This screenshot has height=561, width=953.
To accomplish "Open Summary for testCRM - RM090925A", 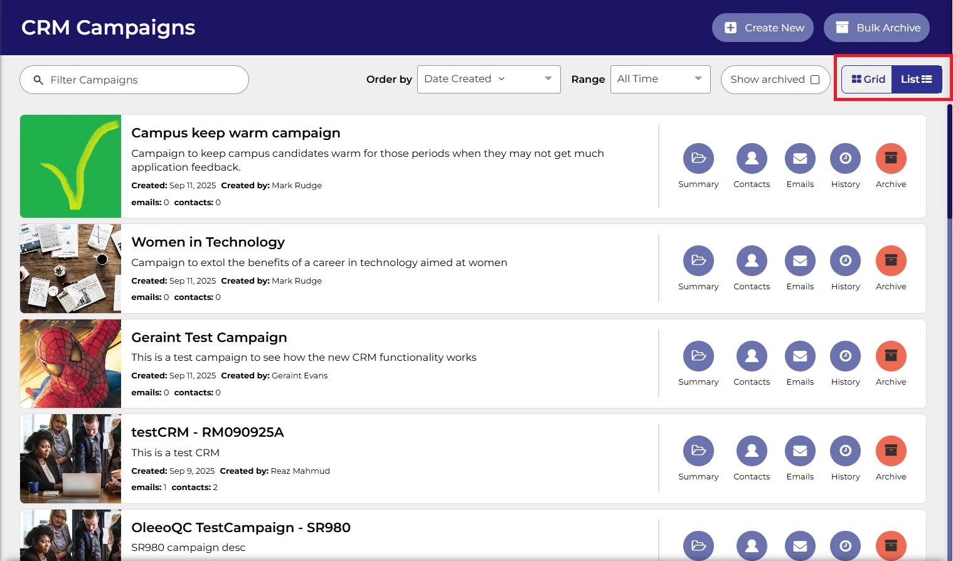I will [698, 451].
